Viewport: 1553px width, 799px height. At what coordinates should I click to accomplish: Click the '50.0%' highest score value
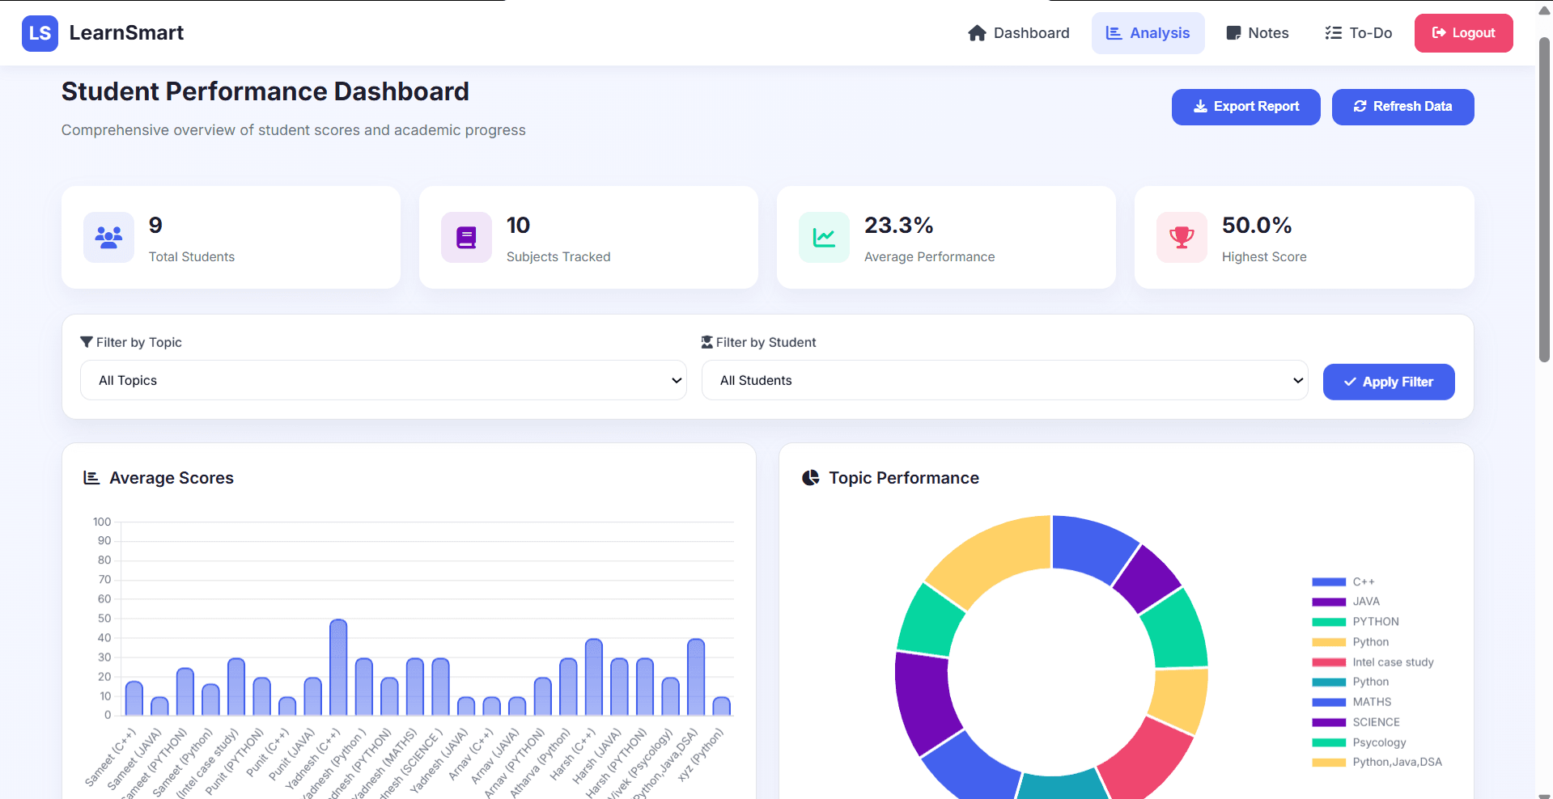click(1256, 225)
